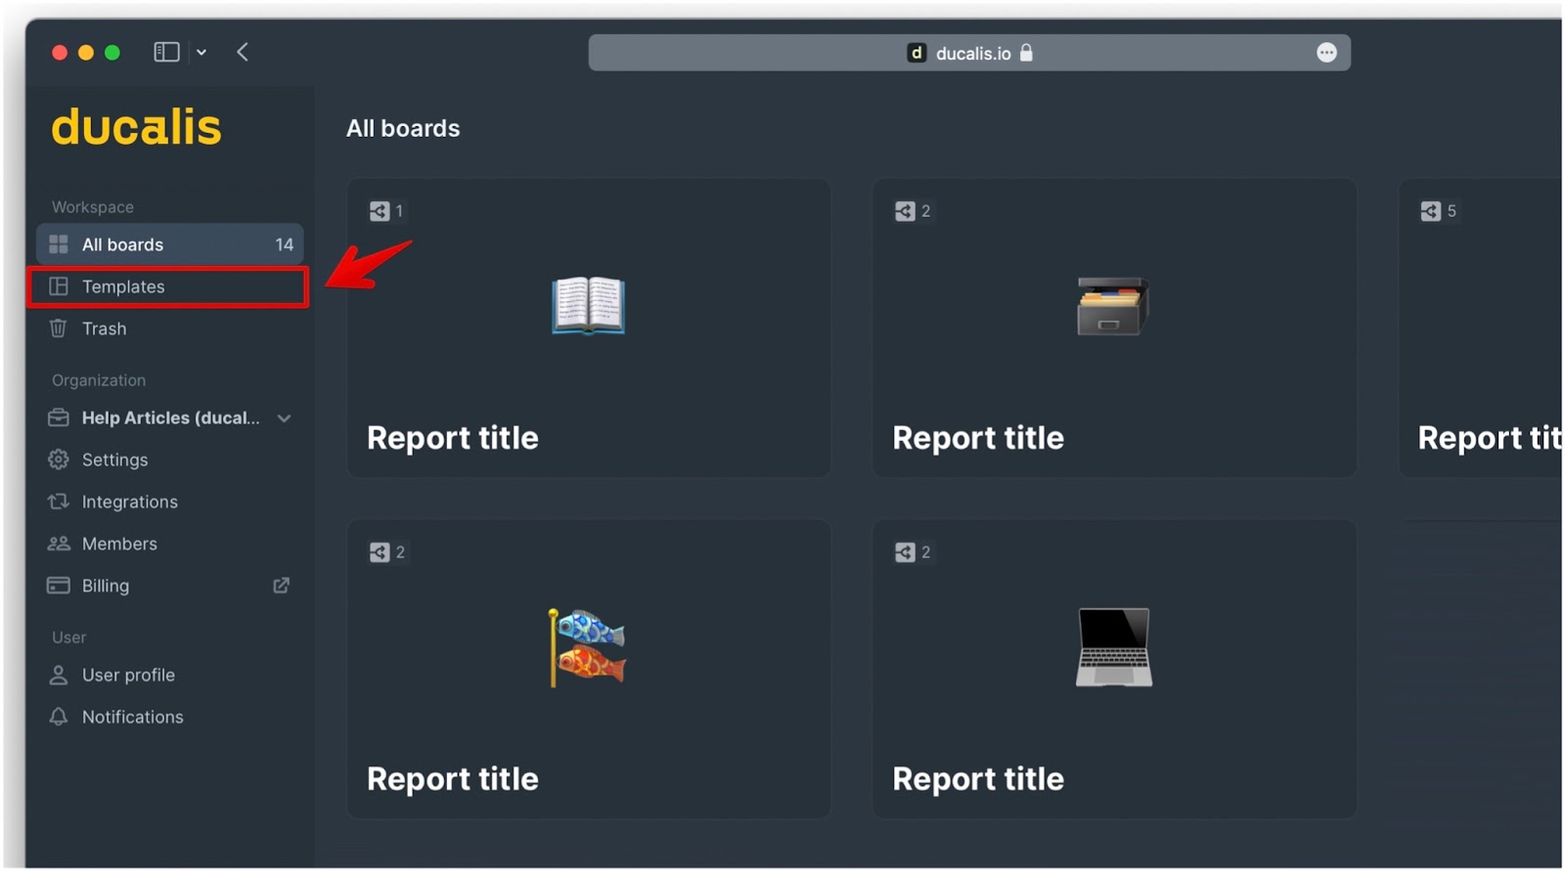Click the Notifications bell icon
This screenshot has height=871, width=1565.
[59, 717]
